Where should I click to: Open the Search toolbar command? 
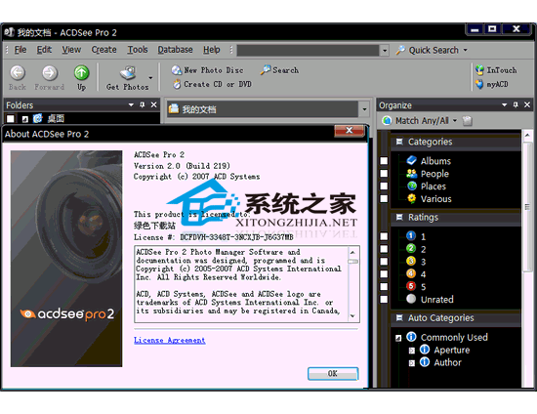279,70
